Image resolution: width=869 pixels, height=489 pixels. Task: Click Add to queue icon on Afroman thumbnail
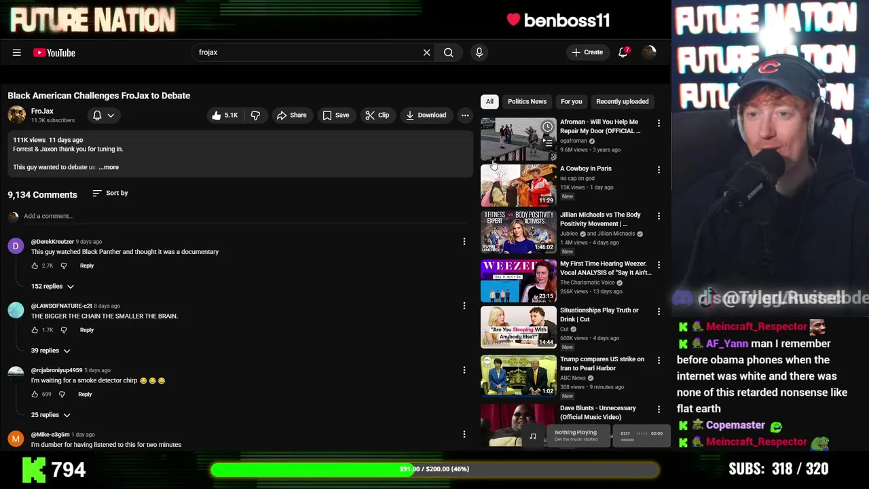point(547,143)
